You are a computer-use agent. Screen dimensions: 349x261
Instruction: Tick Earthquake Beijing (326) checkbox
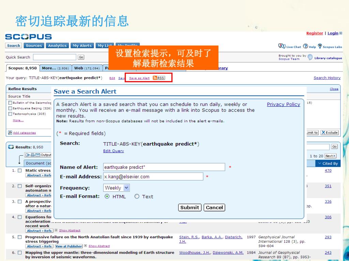[10, 108]
